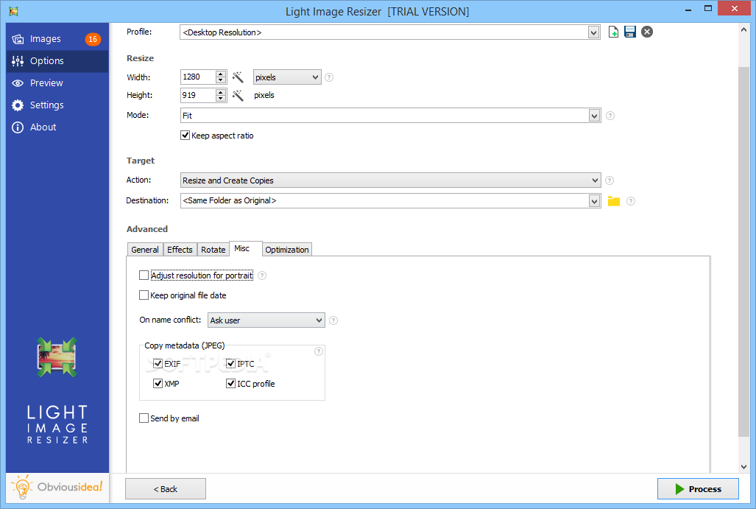Open help for the pixels unit dropdown
This screenshot has height=509, width=756.
329,77
